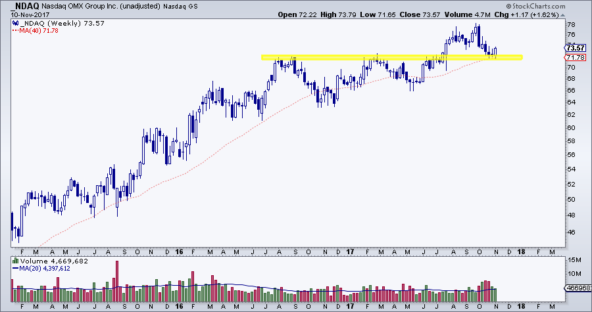This screenshot has width=592, height=312.
Task: Select the Volume 4.7M header value
Action: pyautogui.click(x=468, y=14)
